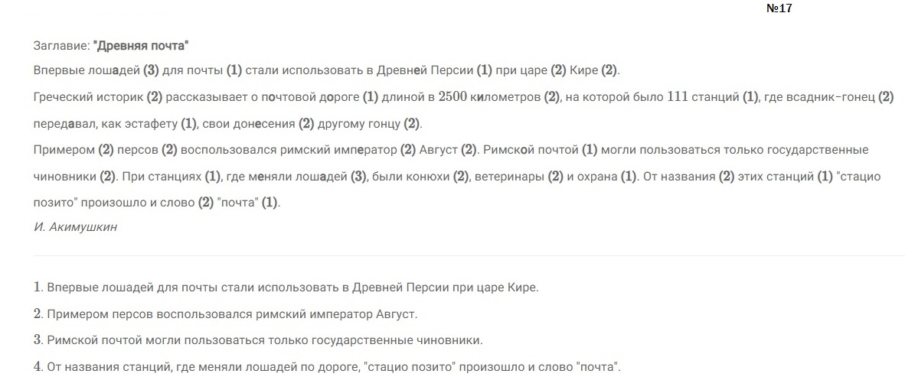
Task: Click the phrase "Римской почтой" in the passage
Action: click(x=531, y=150)
